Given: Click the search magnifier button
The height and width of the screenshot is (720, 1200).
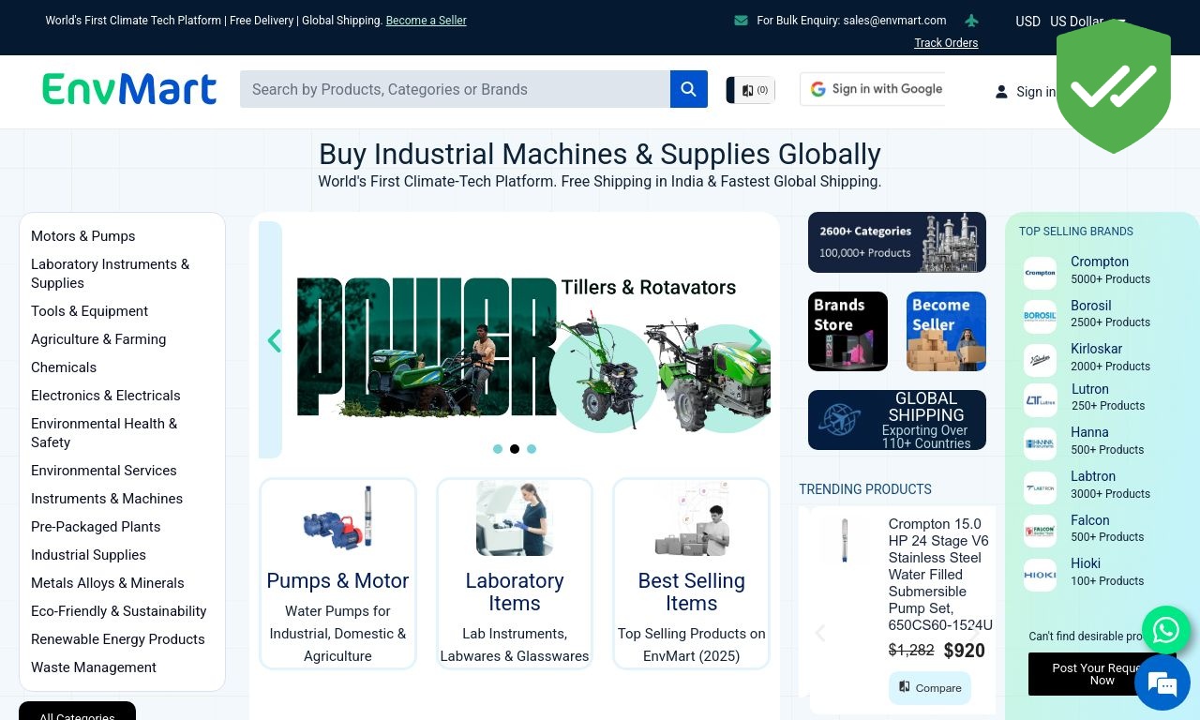Looking at the screenshot, I should click(689, 89).
